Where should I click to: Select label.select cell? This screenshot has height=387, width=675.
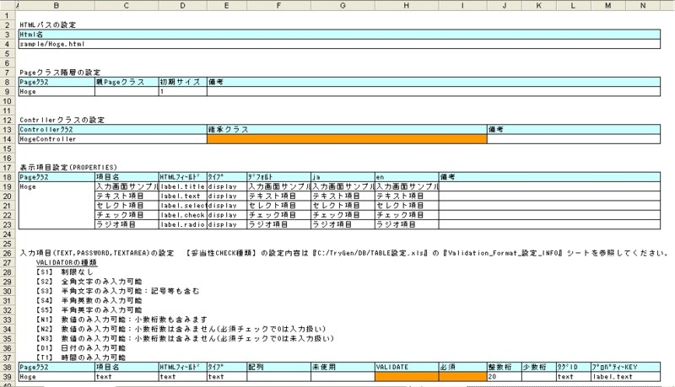183,206
